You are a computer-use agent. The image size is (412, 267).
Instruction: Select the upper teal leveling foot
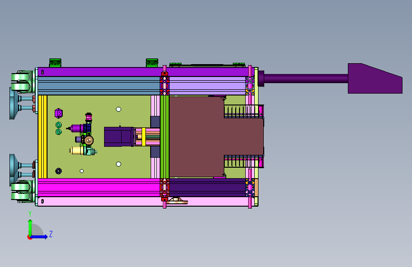tap(15, 103)
